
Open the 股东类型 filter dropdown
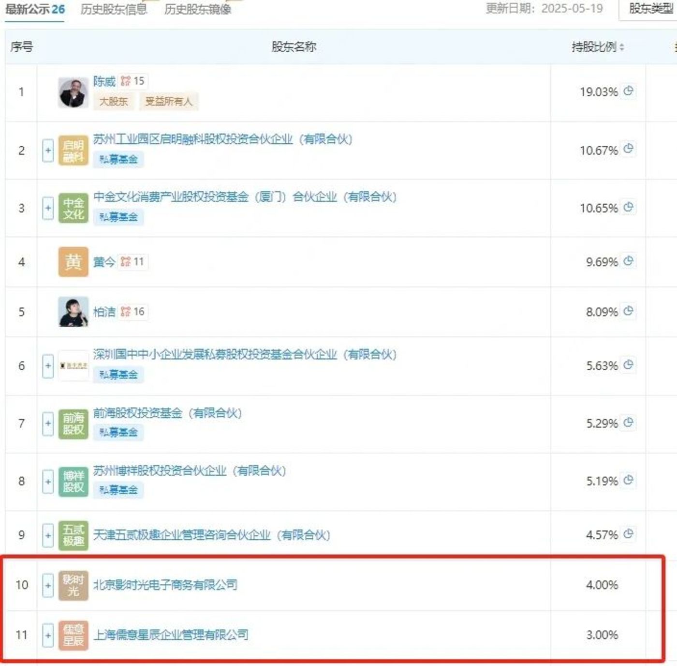[650, 9]
